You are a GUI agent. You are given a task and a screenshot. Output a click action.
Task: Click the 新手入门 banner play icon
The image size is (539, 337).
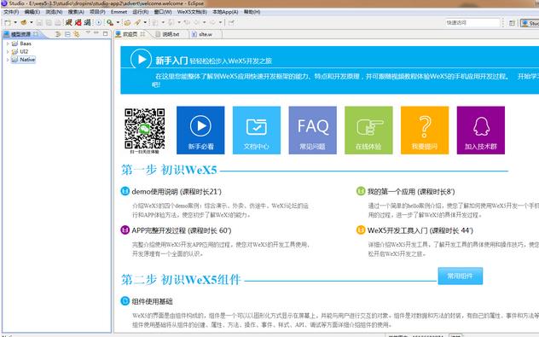(x=141, y=59)
